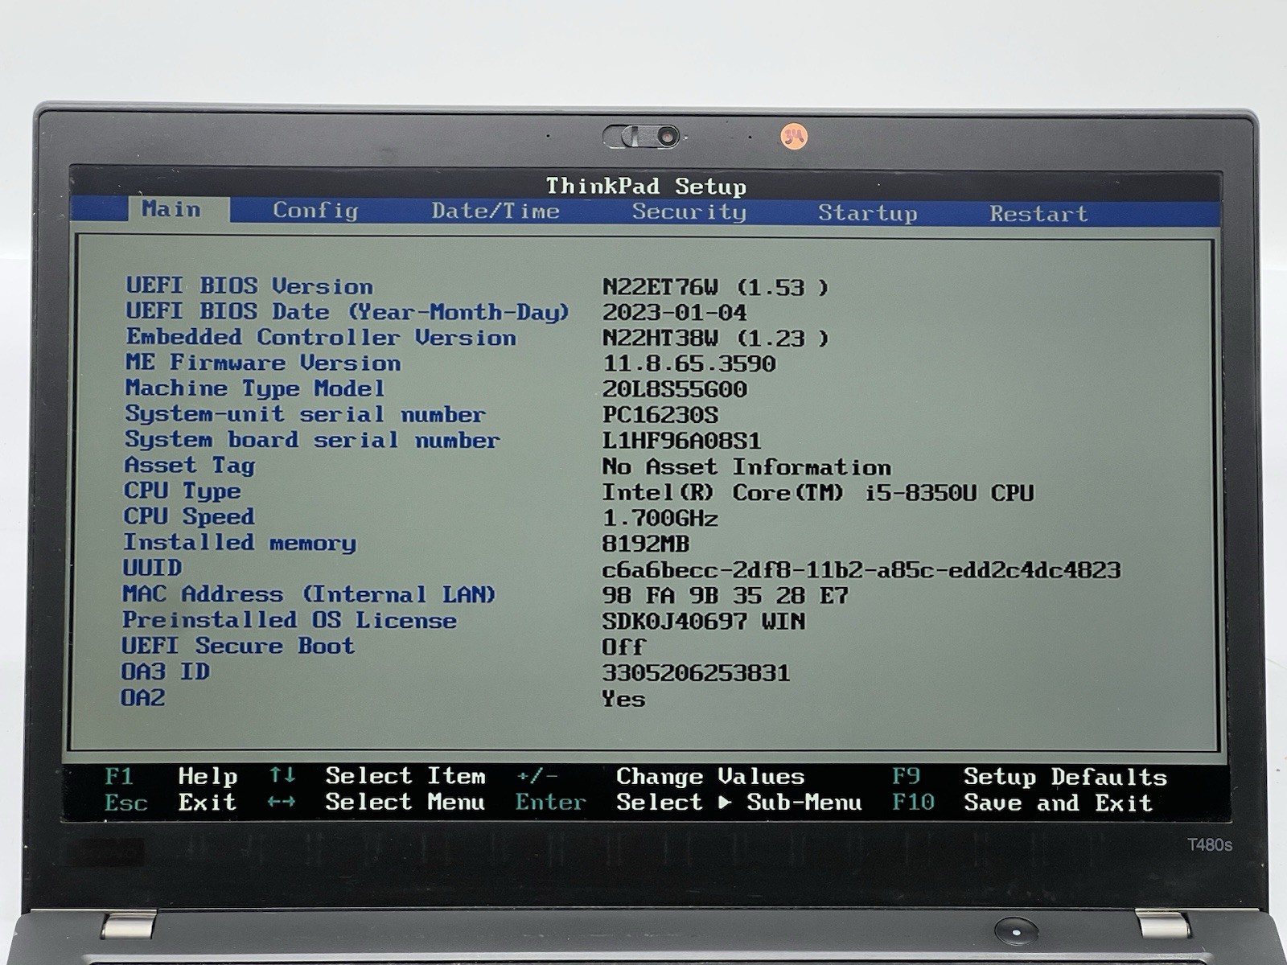Image resolution: width=1287 pixels, height=965 pixels.
Task: Select the 1.700GHz value
Action: [x=660, y=518]
